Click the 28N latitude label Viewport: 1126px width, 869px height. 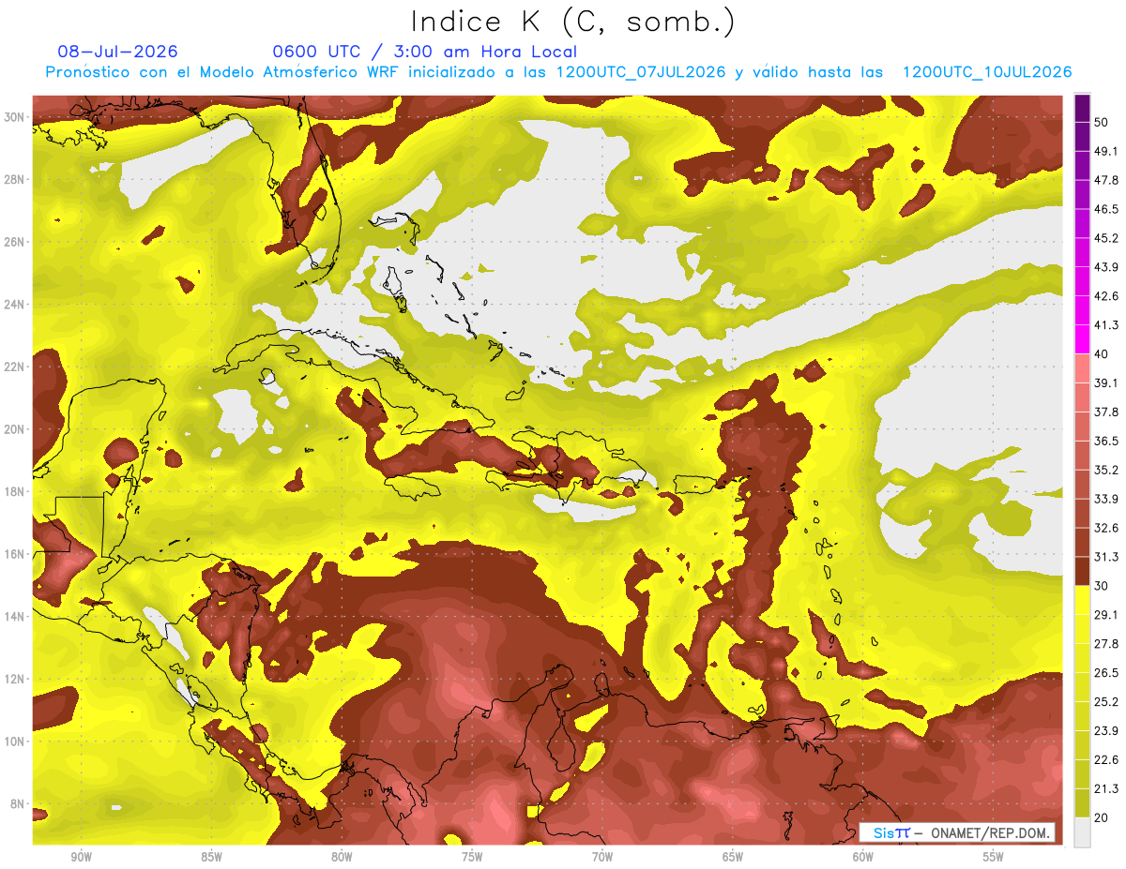coord(15,179)
